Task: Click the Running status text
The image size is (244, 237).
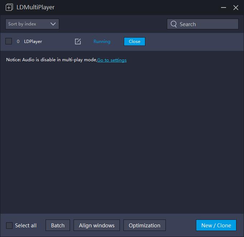Action: click(102, 42)
